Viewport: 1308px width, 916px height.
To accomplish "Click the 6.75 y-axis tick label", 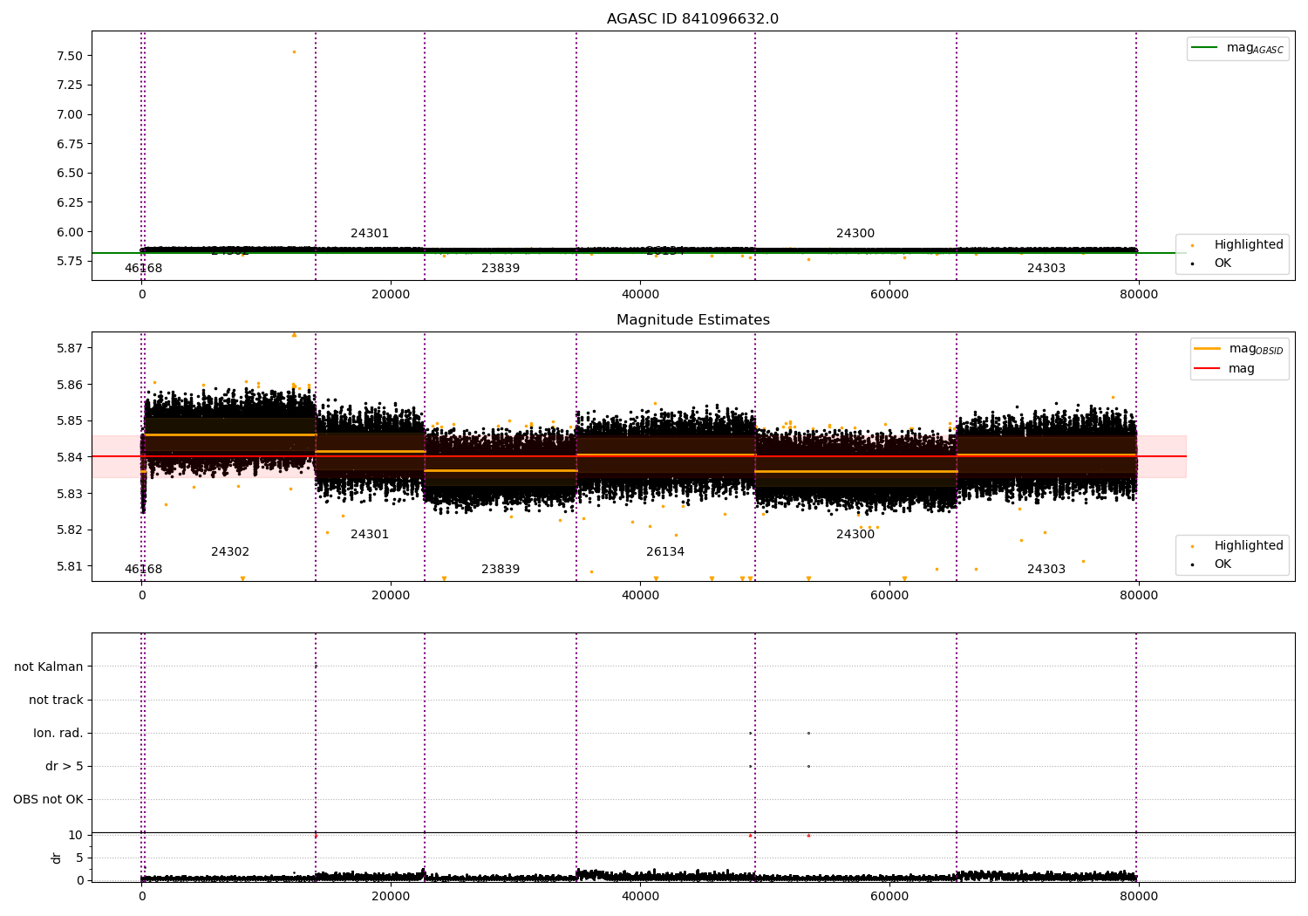I will point(69,144).
